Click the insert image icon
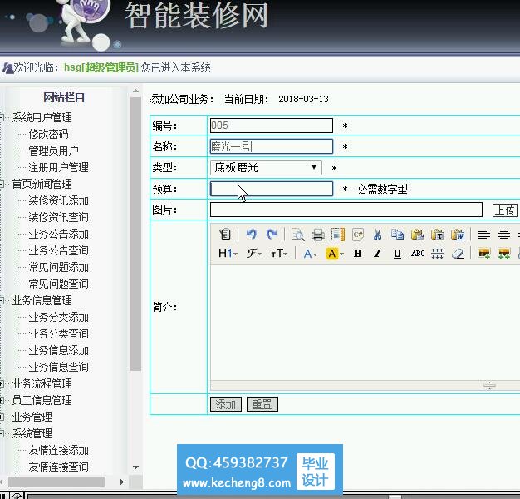 [x=483, y=254]
